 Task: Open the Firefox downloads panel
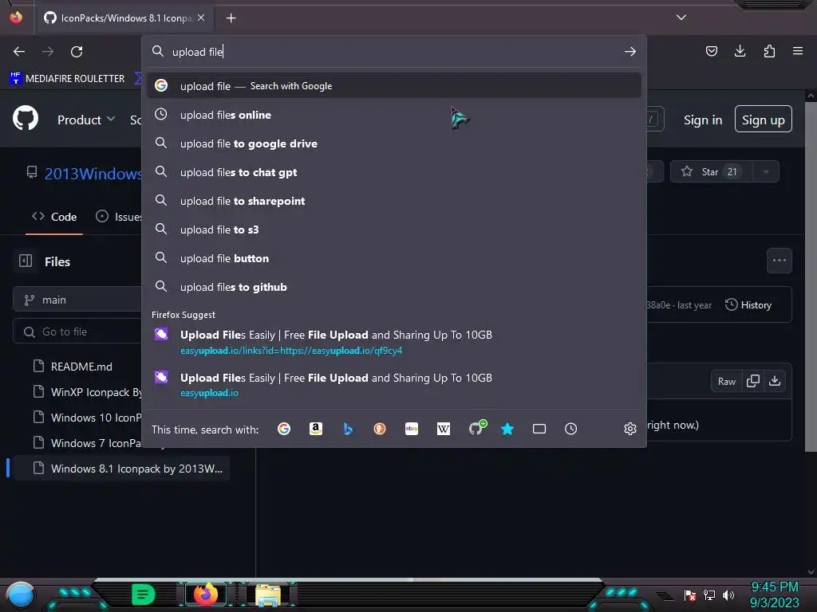point(740,51)
